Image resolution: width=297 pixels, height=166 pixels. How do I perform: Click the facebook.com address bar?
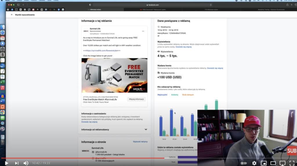(153, 5)
